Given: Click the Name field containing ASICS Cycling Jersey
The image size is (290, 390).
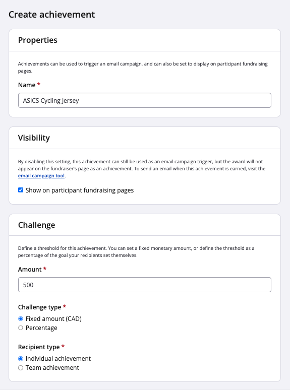Looking at the screenshot, I should (145, 100).
